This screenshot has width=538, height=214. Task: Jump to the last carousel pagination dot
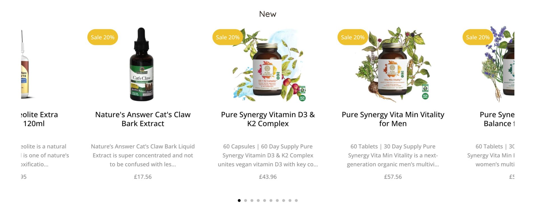click(x=296, y=200)
